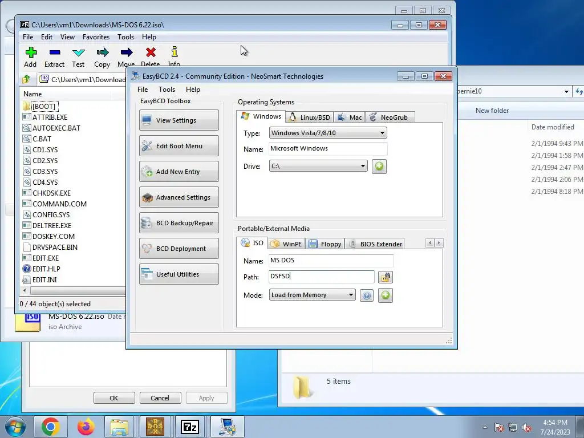Click the muted volume tray icon

526,428
